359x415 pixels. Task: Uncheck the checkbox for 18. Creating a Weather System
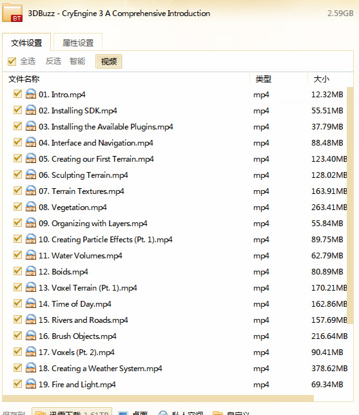tap(18, 368)
